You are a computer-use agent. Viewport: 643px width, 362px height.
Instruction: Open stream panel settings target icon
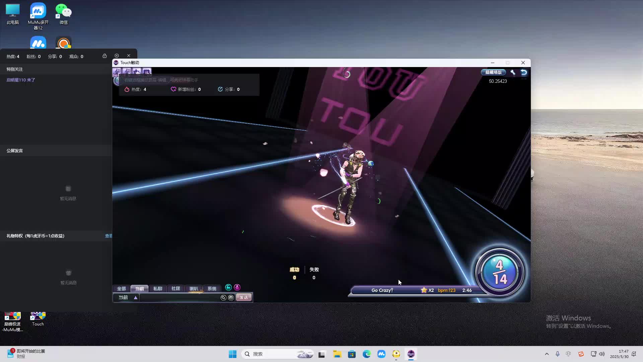(117, 56)
